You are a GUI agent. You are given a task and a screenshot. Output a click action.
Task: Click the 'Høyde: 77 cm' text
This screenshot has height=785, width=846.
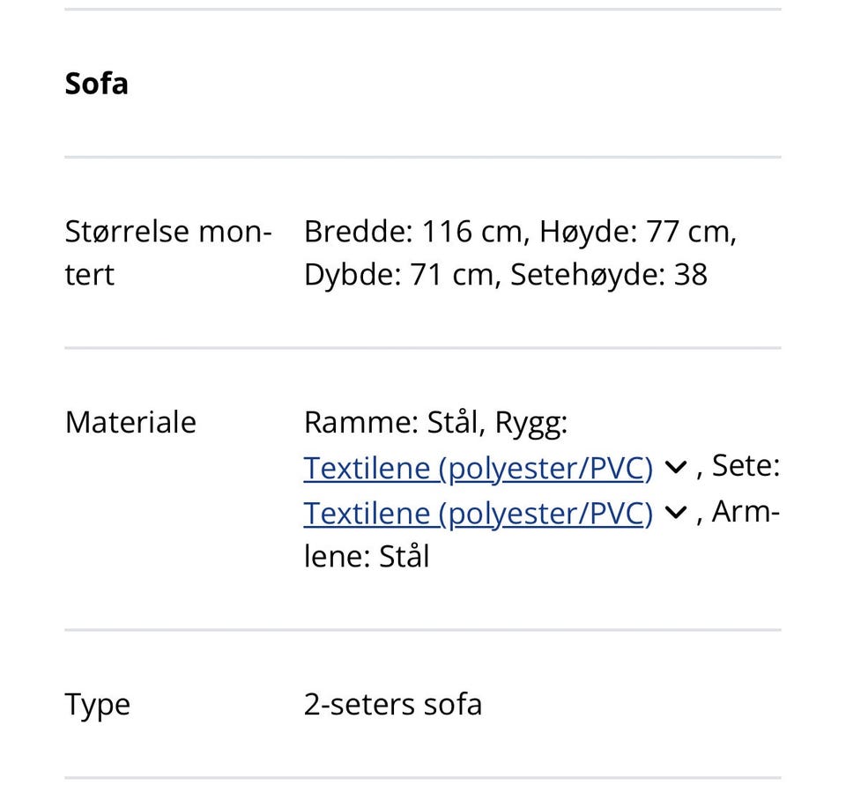636,232
